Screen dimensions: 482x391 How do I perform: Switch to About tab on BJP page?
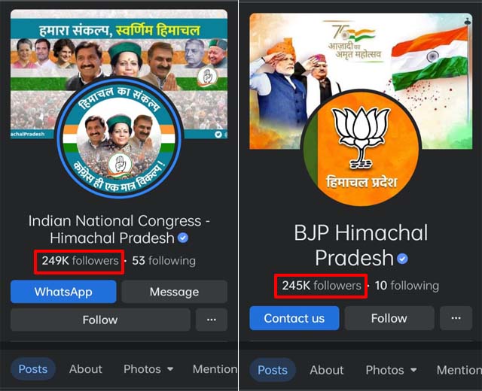point(327,370)
